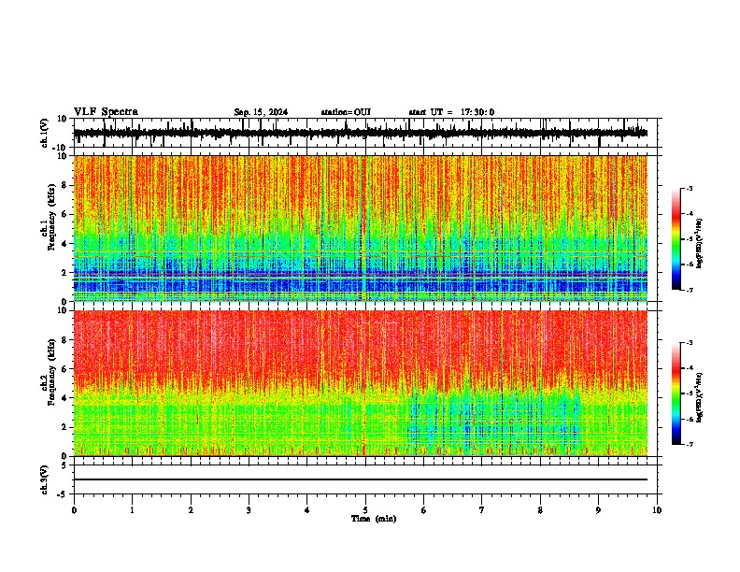Click the ch.2 color bar label '-7'
The width and height of the screenshot is (740, 572).
coord(690,444)
